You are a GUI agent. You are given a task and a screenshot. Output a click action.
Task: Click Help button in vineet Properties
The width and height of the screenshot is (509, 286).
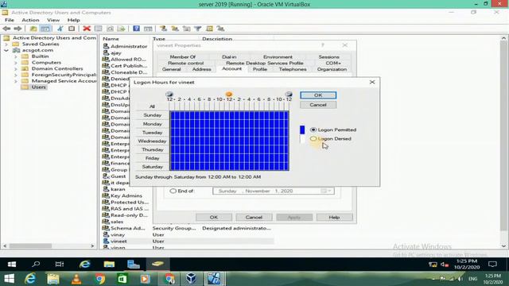tap(334, 217)
